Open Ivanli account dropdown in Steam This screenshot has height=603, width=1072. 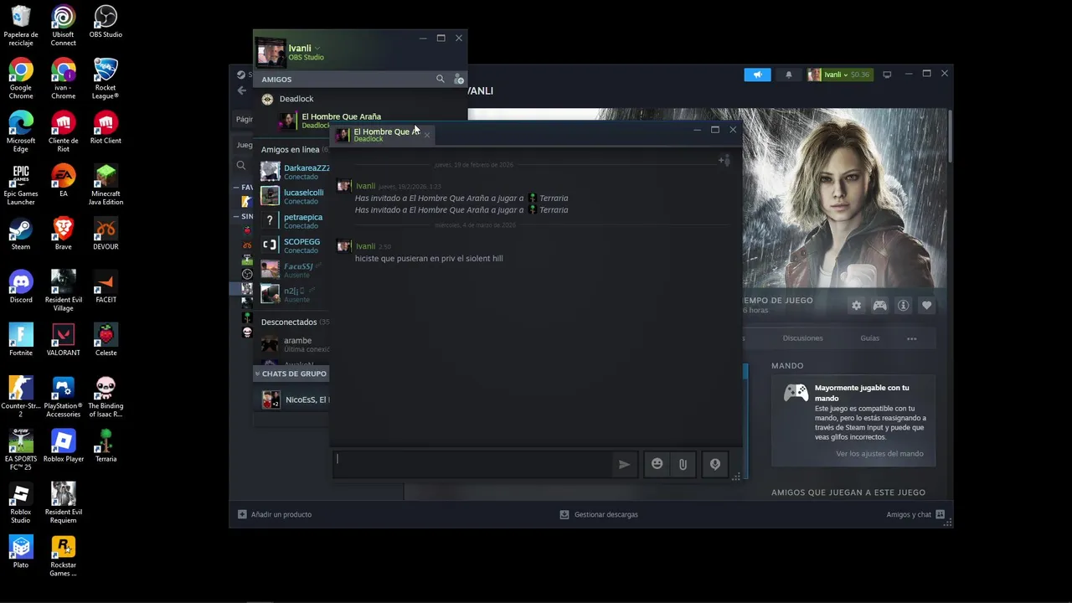click(x=839, y=75)
